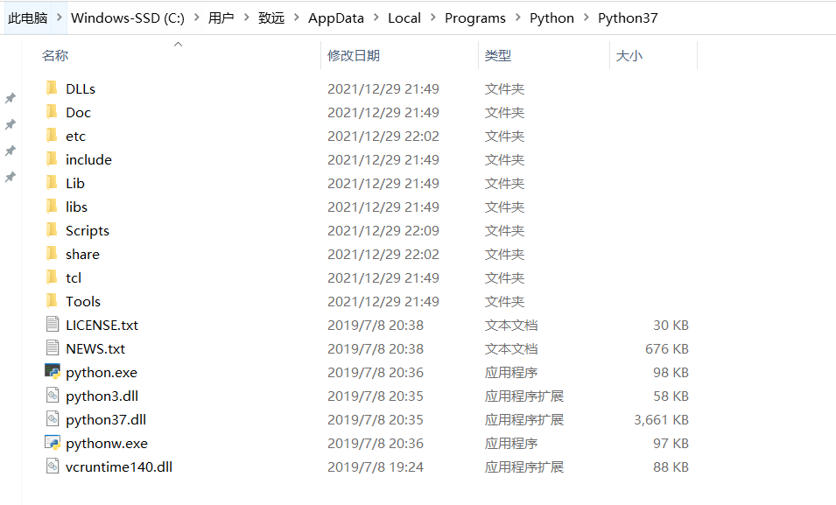
Task: Navigate to Local breadcrumb
Action: point(404,18)
